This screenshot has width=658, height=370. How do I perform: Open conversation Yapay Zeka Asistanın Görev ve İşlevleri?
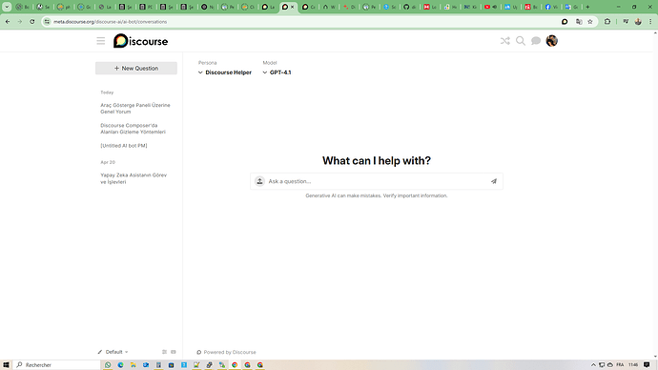[x=134, y=178]
